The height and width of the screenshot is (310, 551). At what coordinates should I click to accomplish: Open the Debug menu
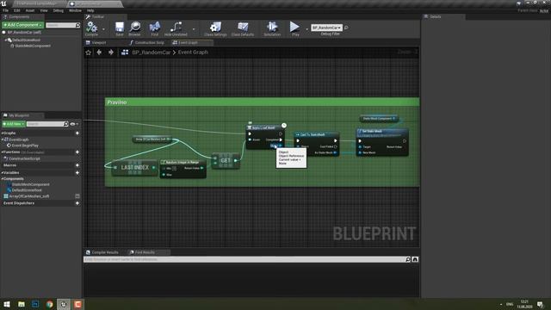pos(59,10)
